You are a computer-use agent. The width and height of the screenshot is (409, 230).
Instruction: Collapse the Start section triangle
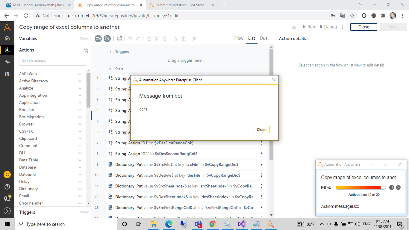[x=110, y=69]
